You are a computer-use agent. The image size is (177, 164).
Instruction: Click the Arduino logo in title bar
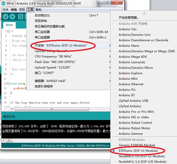pos(4,4)
